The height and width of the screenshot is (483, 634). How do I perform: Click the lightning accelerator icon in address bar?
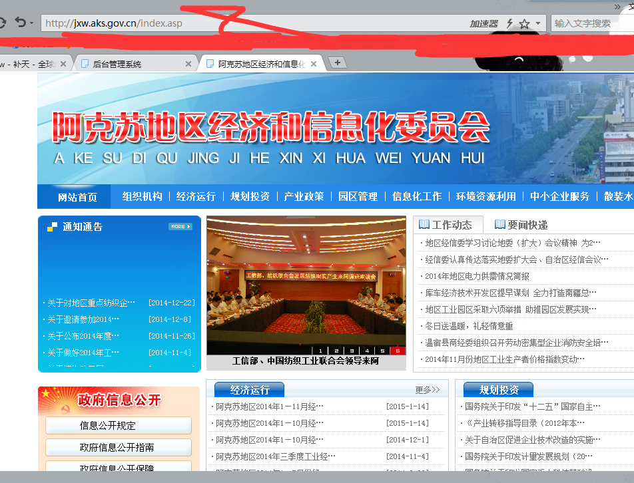tap(510, 23)
